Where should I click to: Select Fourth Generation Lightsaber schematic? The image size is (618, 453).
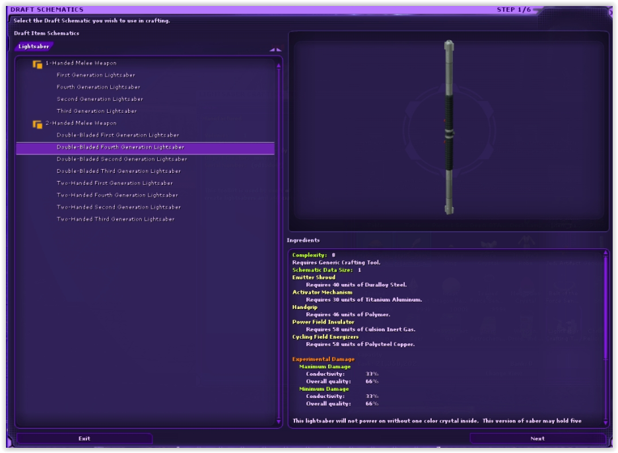(x=98, y=87)
